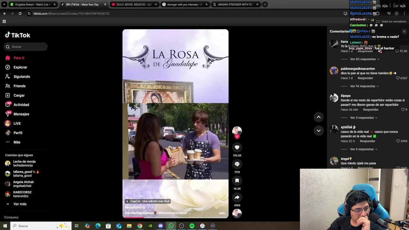The width and height of the screenshot is (409, 230).
Task: Follow creator with the red plus badge
Action: point(237,136)
